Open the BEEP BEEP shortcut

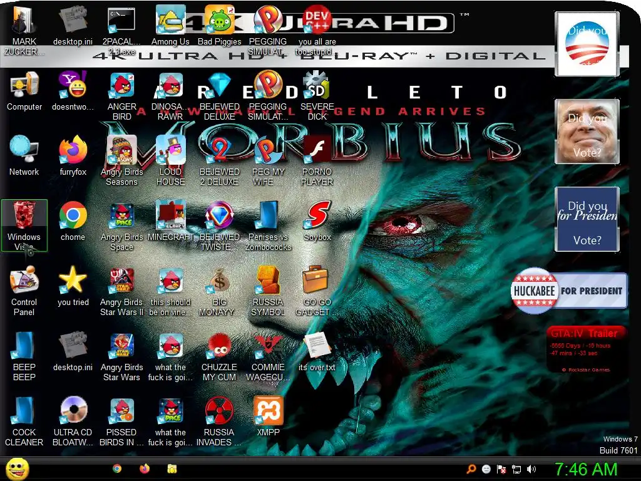point(24,356)
